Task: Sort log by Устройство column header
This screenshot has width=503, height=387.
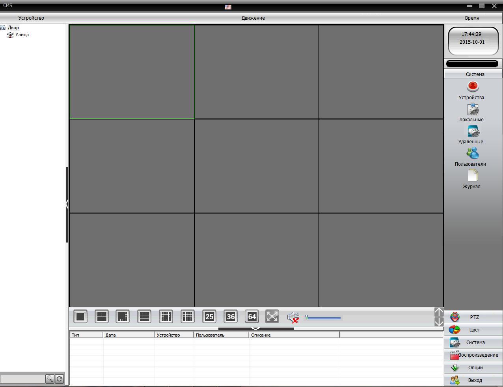Action: (x=174, y=335)
